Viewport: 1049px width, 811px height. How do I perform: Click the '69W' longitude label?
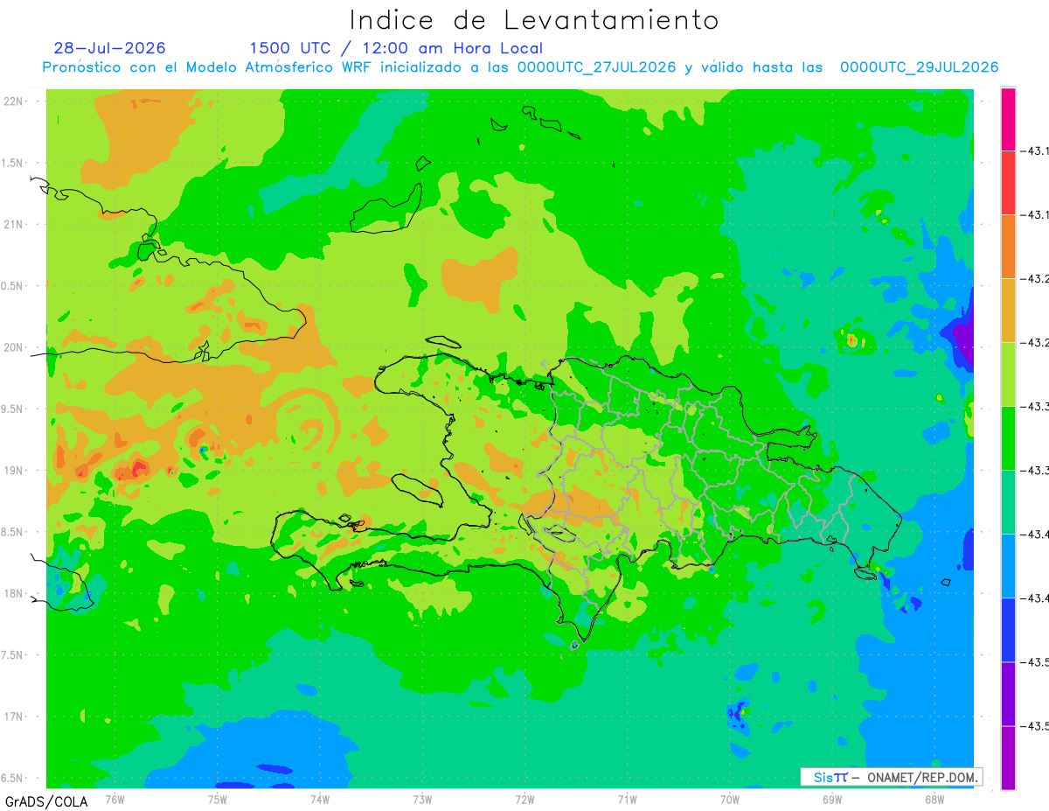[832, 800]
